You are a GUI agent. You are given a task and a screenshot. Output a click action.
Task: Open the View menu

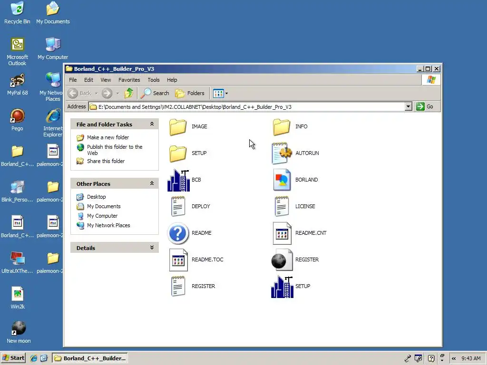coord(106,80)
